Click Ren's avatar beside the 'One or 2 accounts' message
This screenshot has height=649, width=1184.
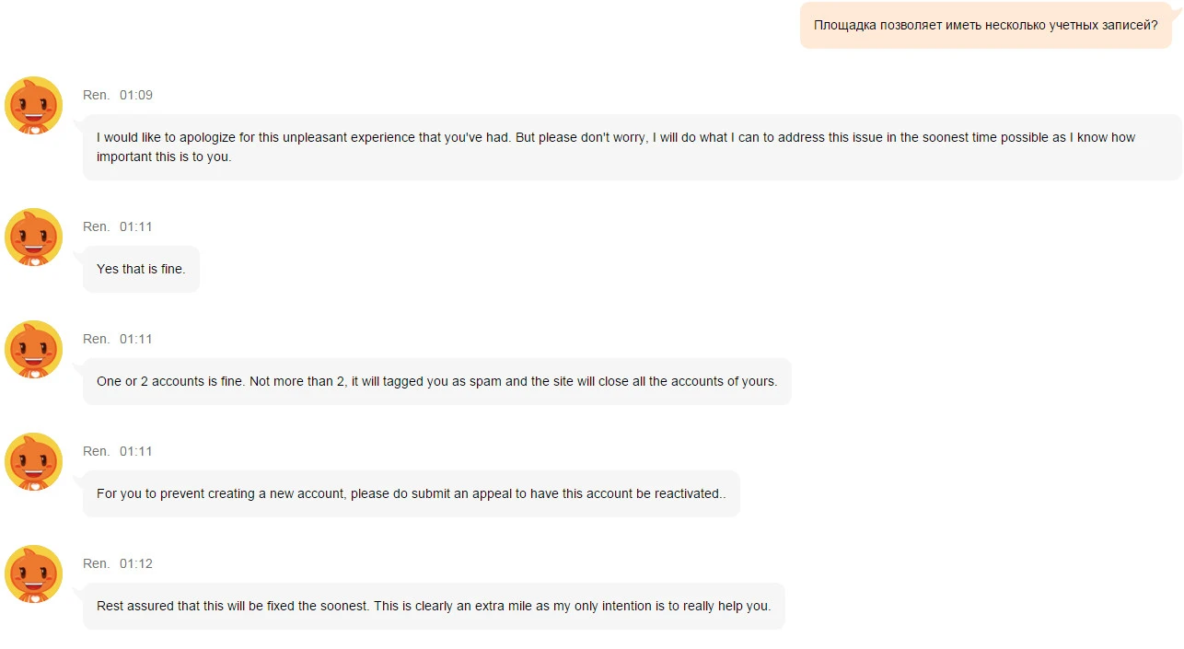pyautogui.click(x=34, y=350)
